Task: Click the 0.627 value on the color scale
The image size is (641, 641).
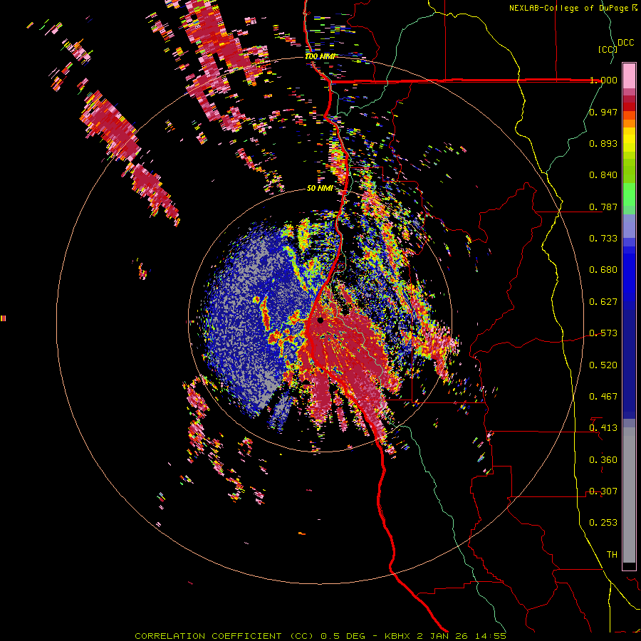Action: [x=603, y=301]
